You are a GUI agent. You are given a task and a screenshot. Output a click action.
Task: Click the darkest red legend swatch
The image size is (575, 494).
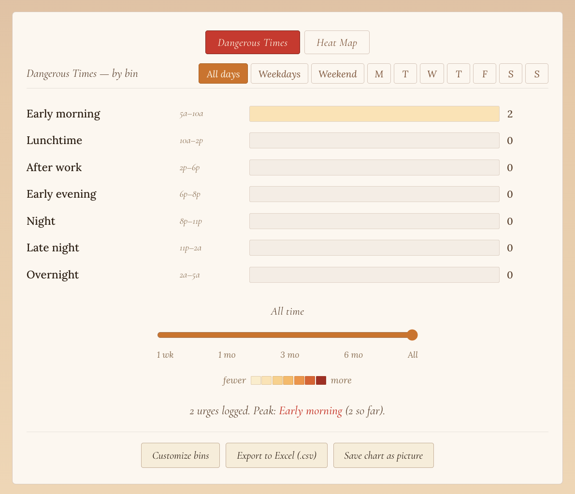coord(321,380)
